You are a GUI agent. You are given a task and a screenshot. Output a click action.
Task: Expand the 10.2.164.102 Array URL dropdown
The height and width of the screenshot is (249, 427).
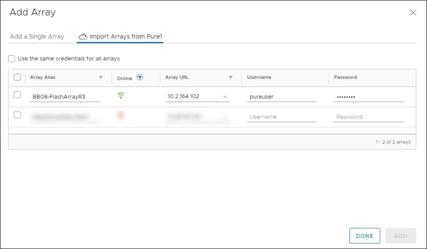[x=225, y=97]
